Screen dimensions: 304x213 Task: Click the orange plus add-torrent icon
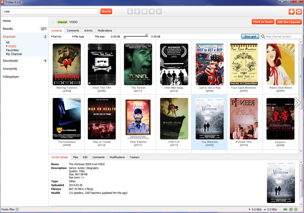(x=292, y=12)
